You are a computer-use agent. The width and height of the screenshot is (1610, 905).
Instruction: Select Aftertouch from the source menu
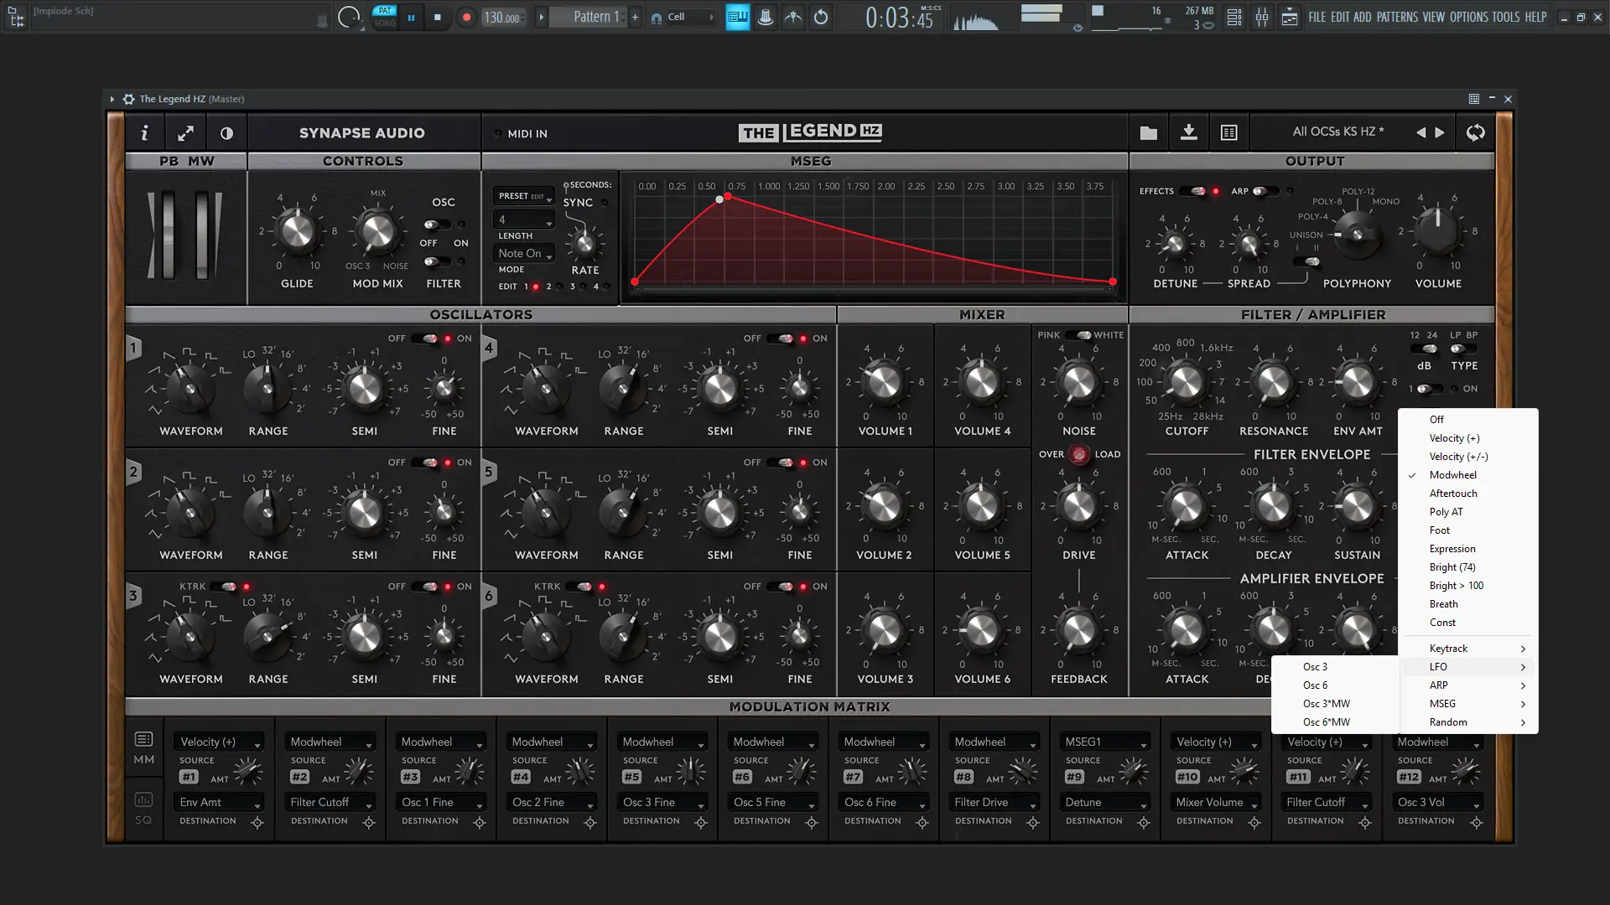1452,494
